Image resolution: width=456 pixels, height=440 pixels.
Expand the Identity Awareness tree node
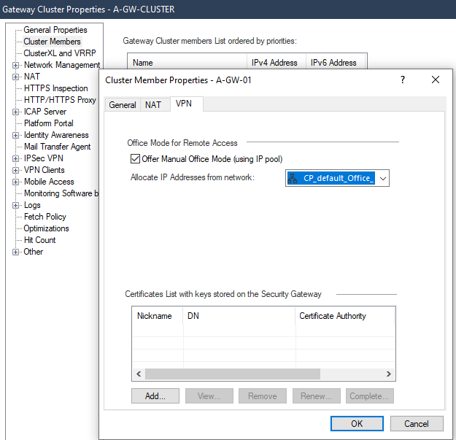click(x=17, y=135)
